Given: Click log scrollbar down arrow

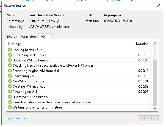Looking at the screenshot, I should (x=155, y=109).
